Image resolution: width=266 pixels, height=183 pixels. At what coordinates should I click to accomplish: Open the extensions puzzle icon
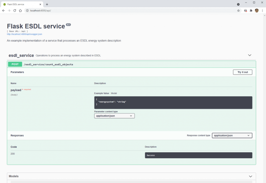point(251,10)
